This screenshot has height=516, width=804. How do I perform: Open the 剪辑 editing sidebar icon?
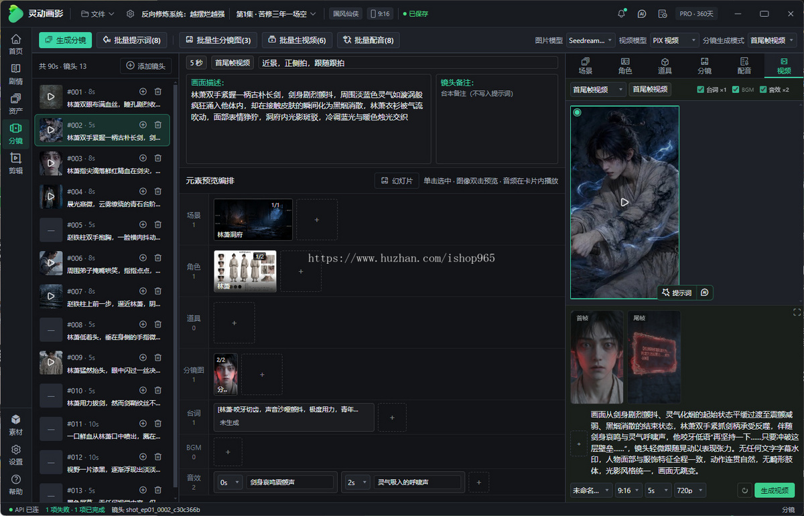[15, 163]
